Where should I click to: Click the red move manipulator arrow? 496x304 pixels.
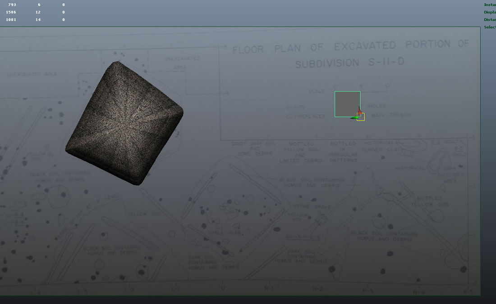[x=360, y=110]
